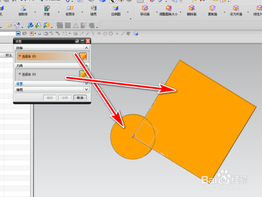Open the dropdown arrow next to 边倒圆
Image resolution: width=262 pixels, height=197 pixels.
tap(128, 12)
